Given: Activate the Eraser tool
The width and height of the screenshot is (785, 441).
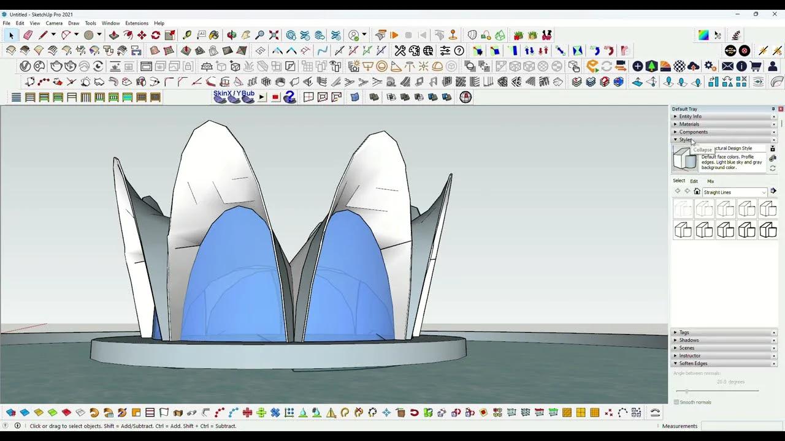Looking at the screenshot, I should click(x=26, y=35).
